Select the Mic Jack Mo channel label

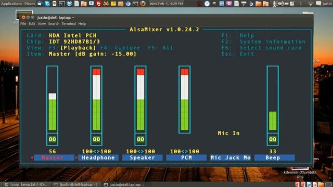click(x=230, y=157)
